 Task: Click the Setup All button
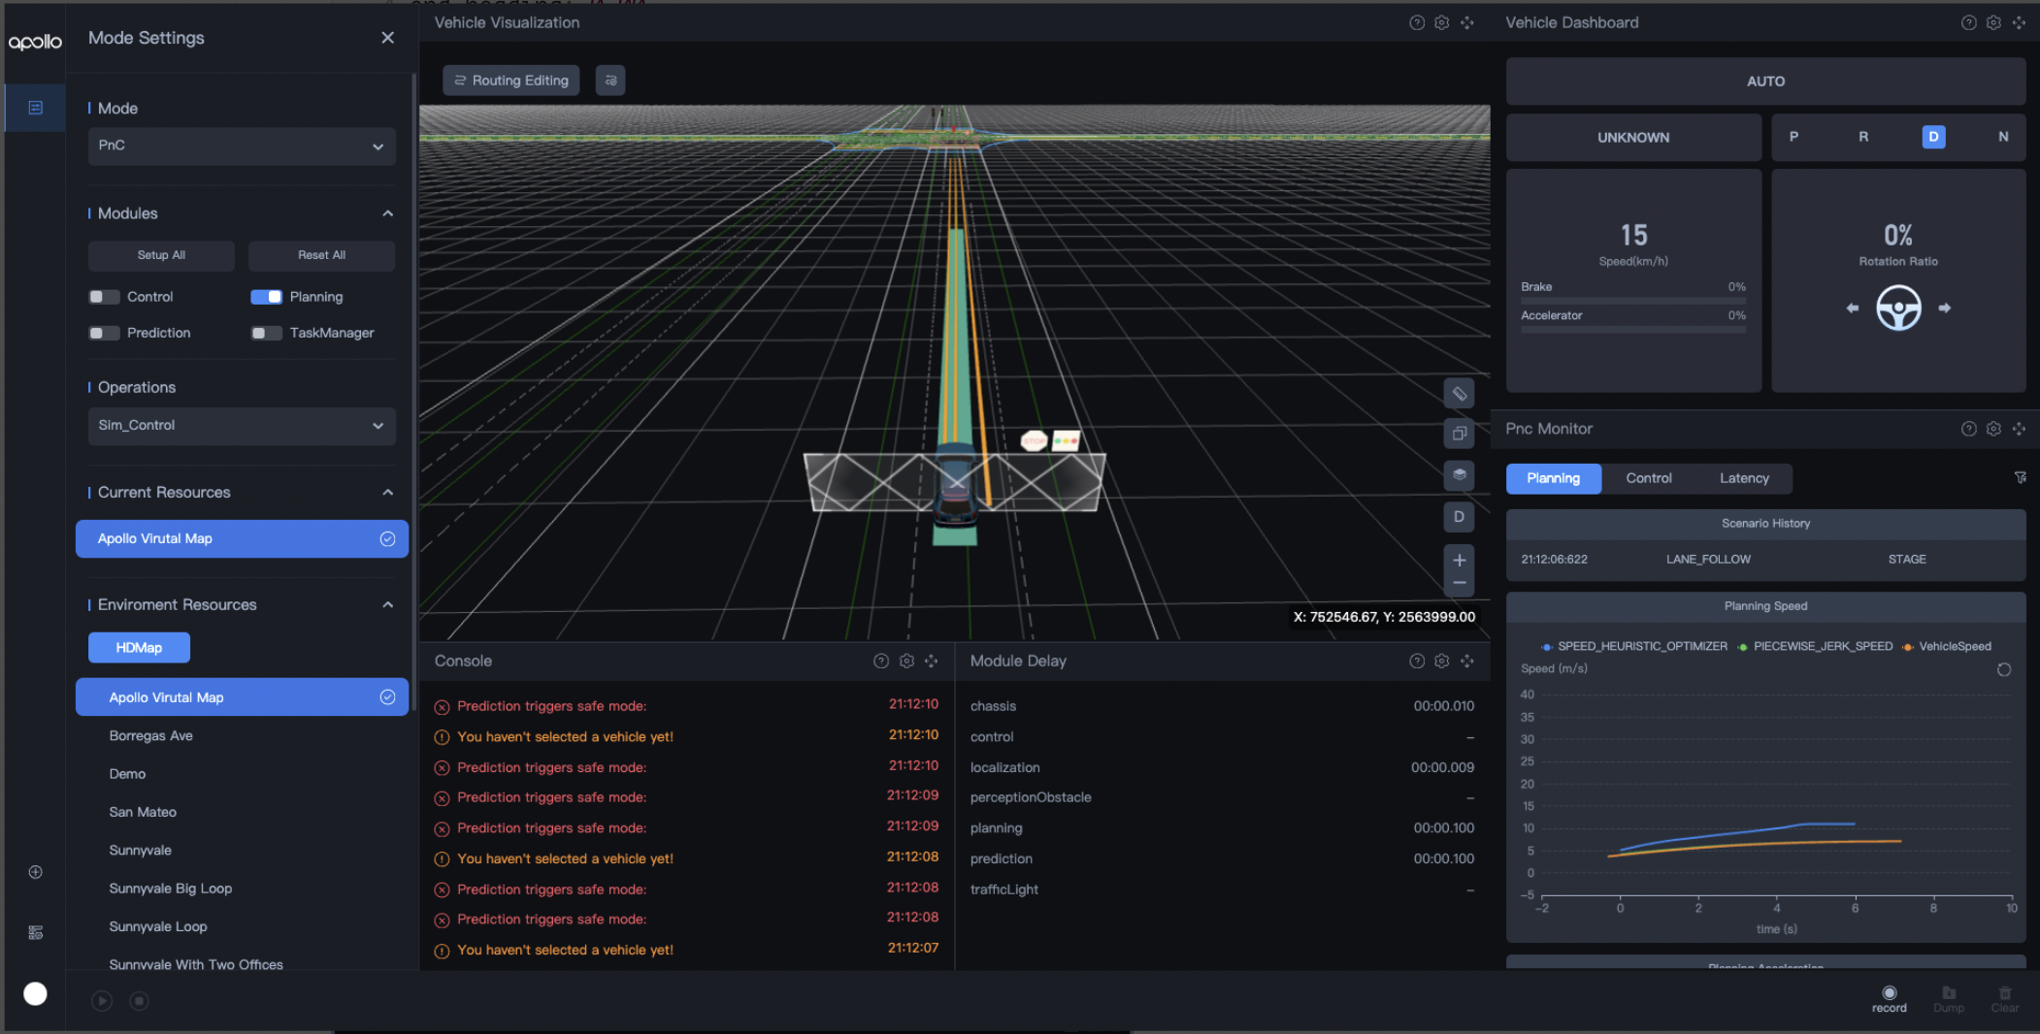tap(161, 255)
